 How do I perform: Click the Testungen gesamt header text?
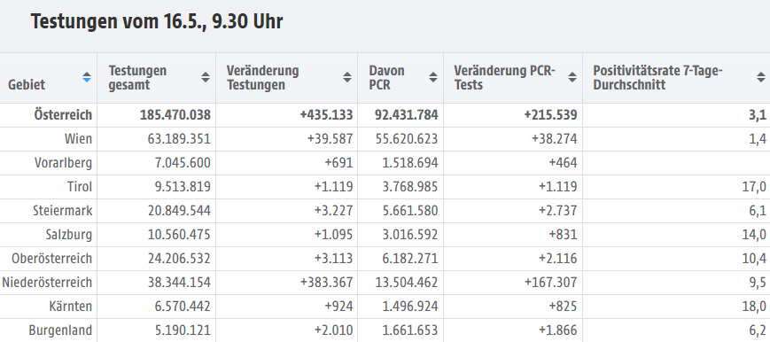coord(137,78)
